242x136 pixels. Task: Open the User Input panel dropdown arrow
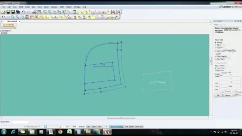pyautogui.click(x=236, y=21)
